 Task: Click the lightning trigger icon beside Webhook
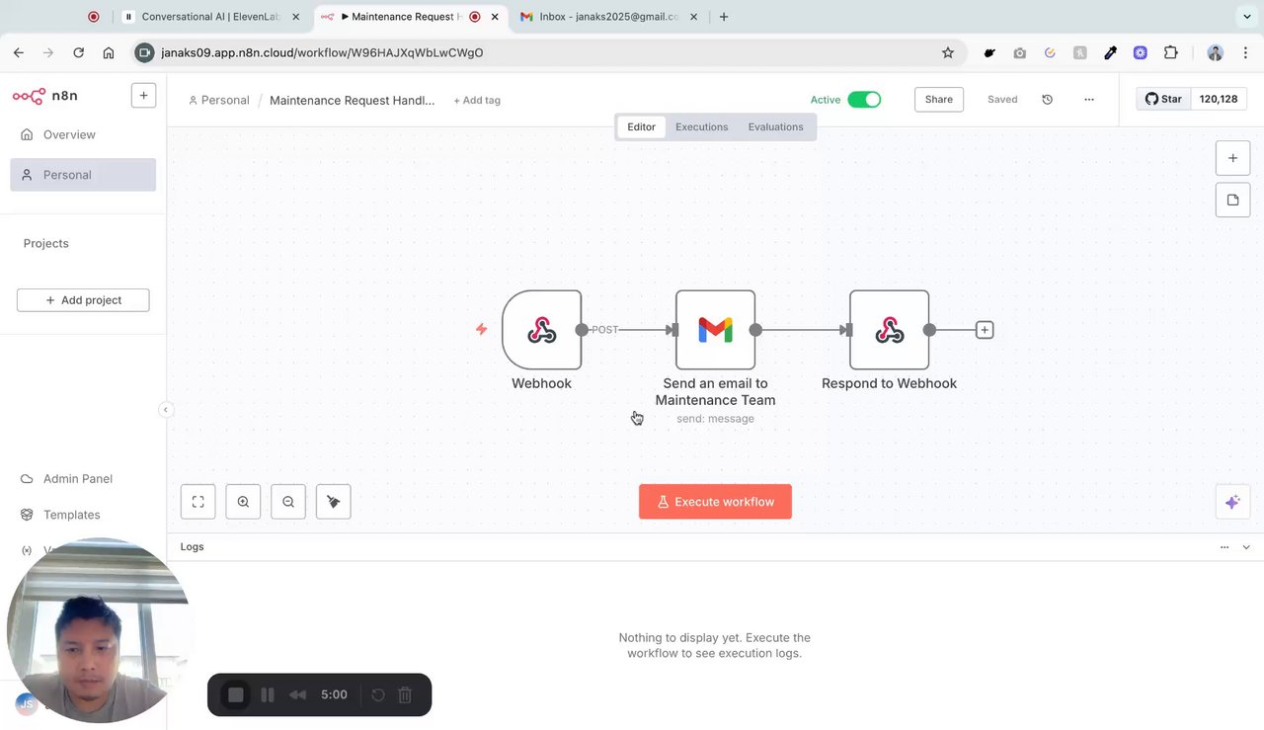point(481,330)
